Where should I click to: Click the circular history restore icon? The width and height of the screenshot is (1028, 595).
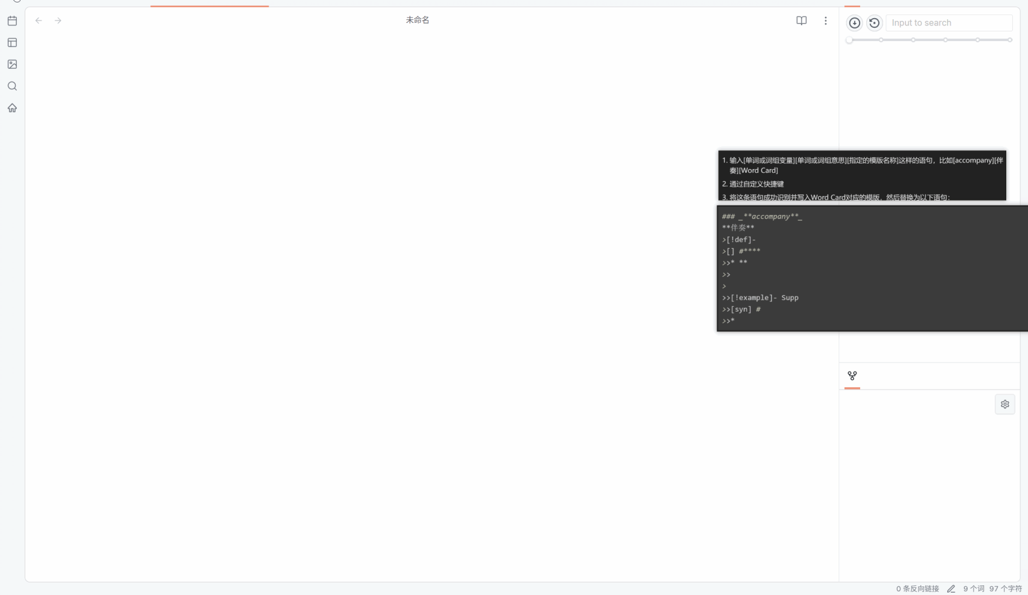(x=873, y=23)
